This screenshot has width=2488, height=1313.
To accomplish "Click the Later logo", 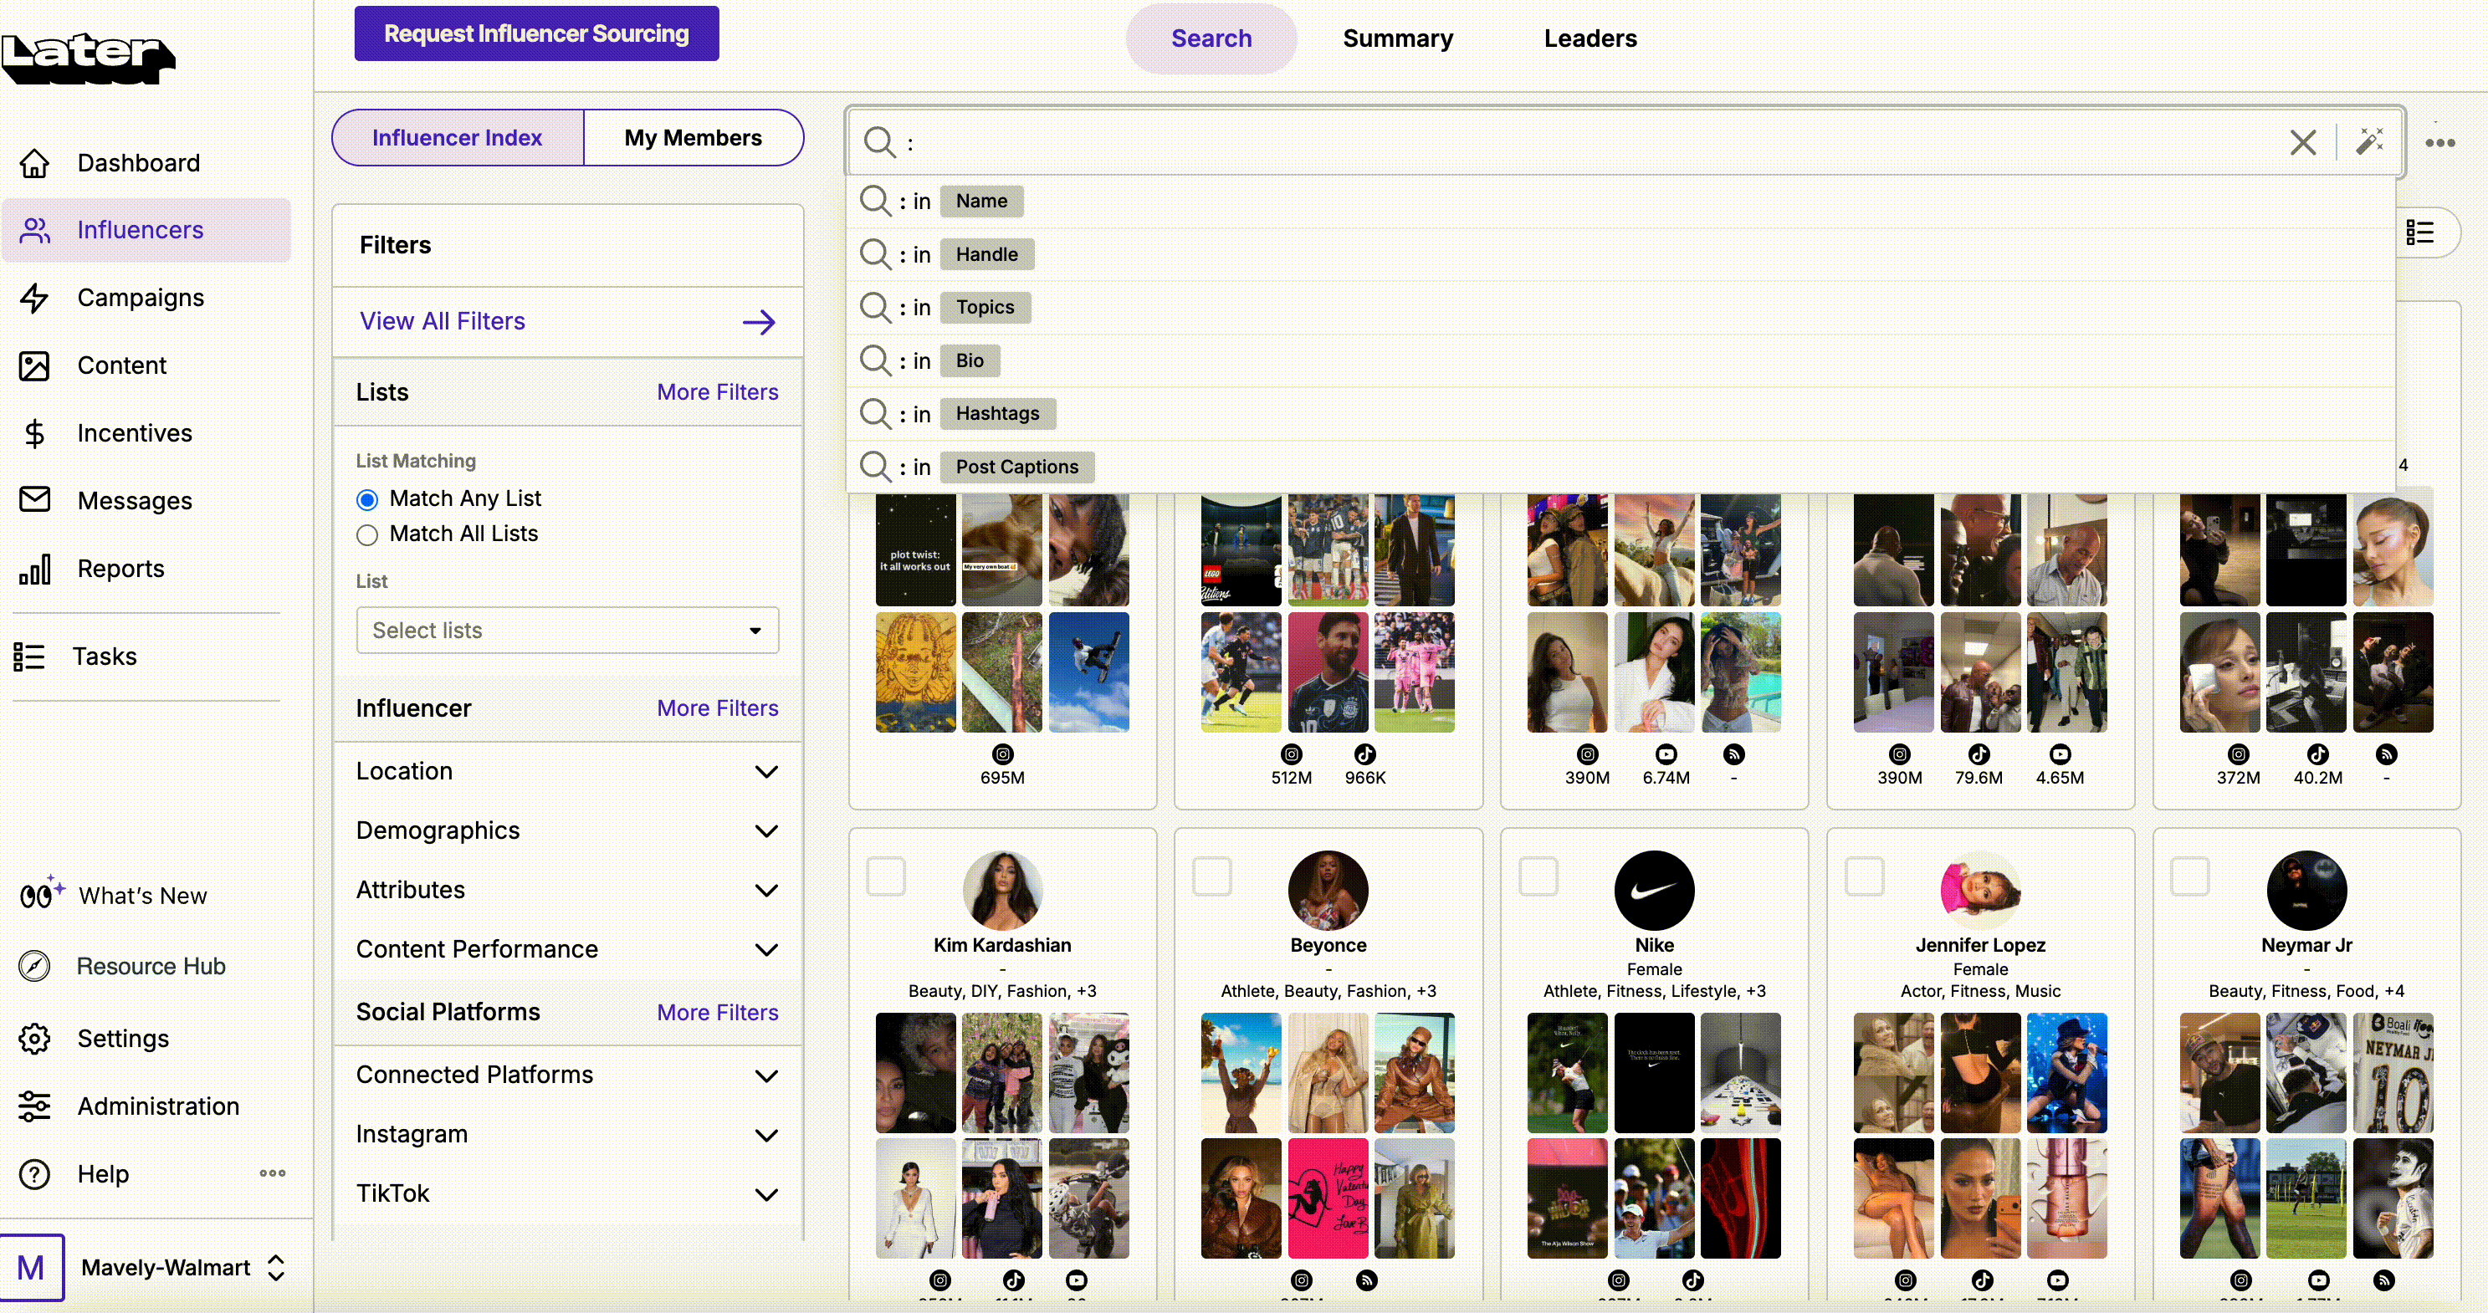I will pos(88,58).
